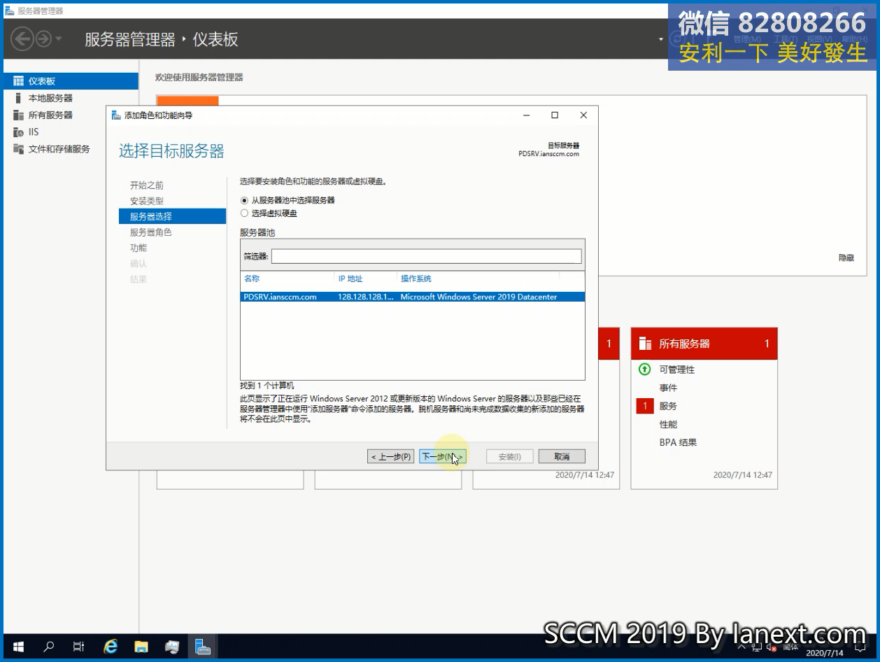Click the 下一步(N) button
880x662 pixels.
tap(443, 456)
